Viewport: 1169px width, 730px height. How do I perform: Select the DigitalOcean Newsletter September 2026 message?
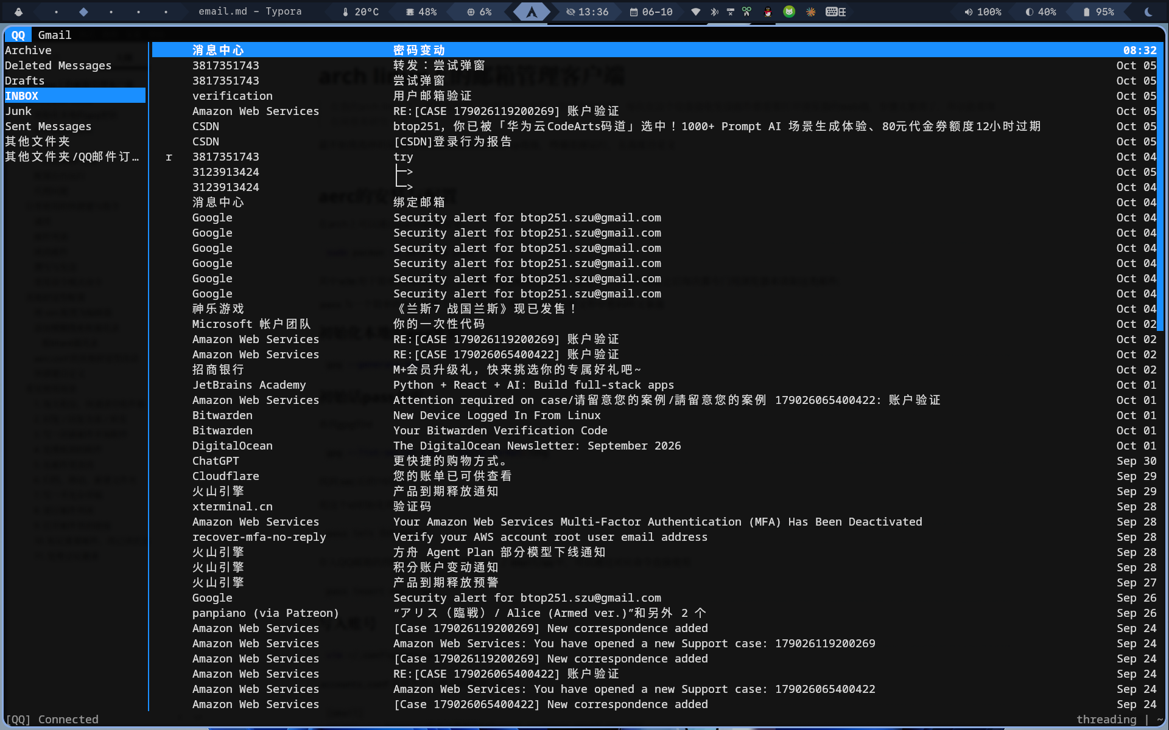[656, 446]
